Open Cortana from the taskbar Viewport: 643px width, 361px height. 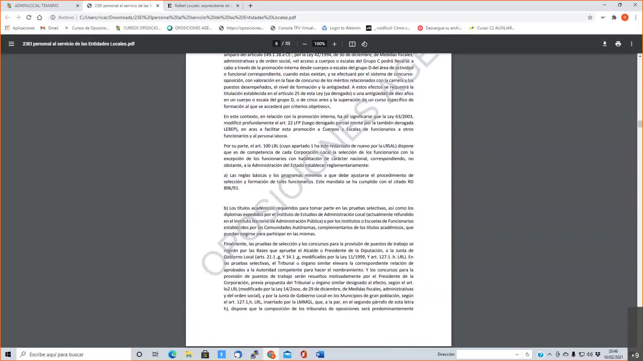point(139,354)
